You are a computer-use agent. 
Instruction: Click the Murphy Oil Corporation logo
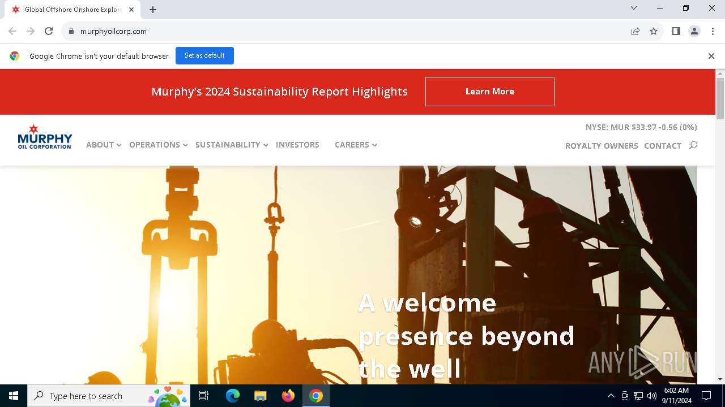[45, 136]
